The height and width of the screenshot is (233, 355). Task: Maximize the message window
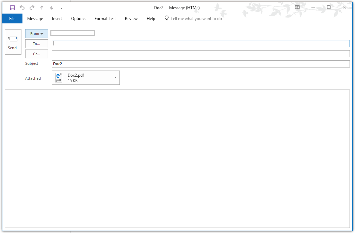(329, 7)
